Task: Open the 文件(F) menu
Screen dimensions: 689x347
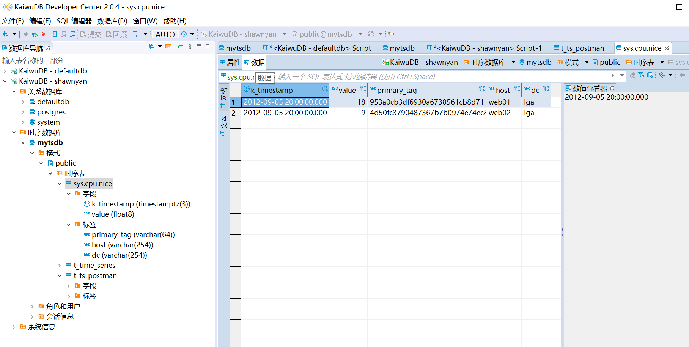Action: pyautogui.click(x=13, y=21)
